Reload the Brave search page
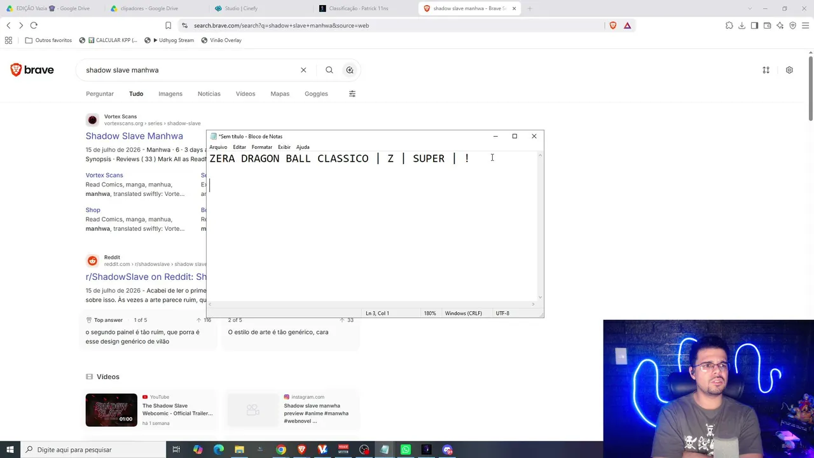814x458 pixels. 34,25
